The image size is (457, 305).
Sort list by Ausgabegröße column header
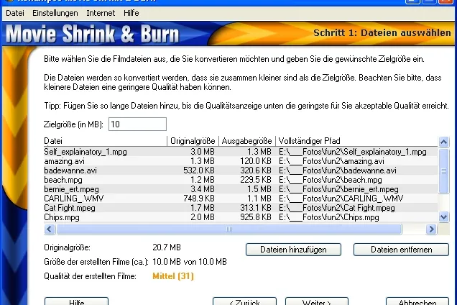[x=247, y=141]
